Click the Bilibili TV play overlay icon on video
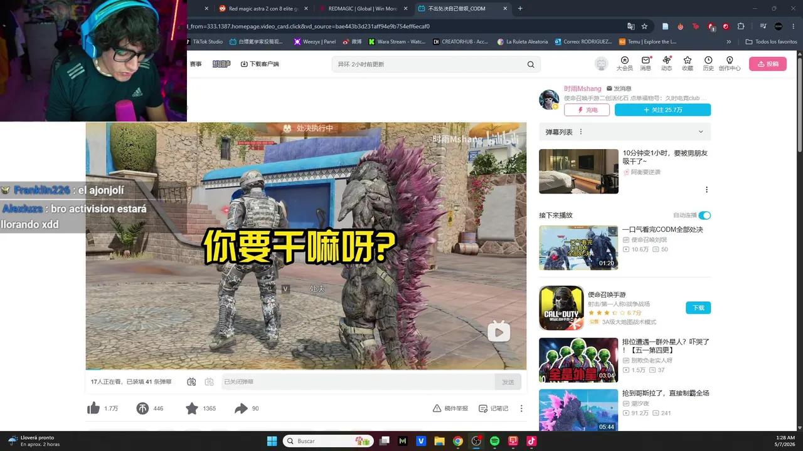803x451 pixels. click(x=499, y=331)
